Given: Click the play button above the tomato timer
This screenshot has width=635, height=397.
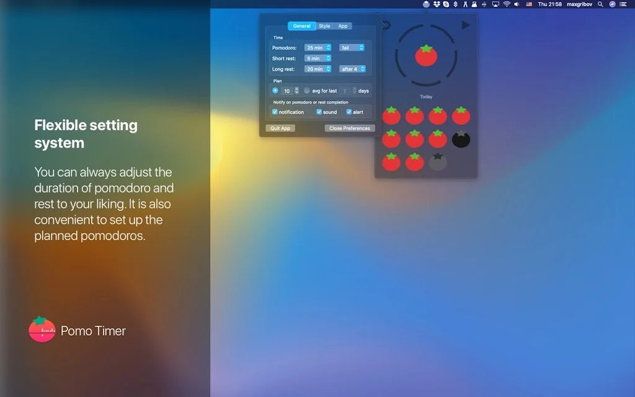Looking at the screenshot, I should [x=465, y=25].
